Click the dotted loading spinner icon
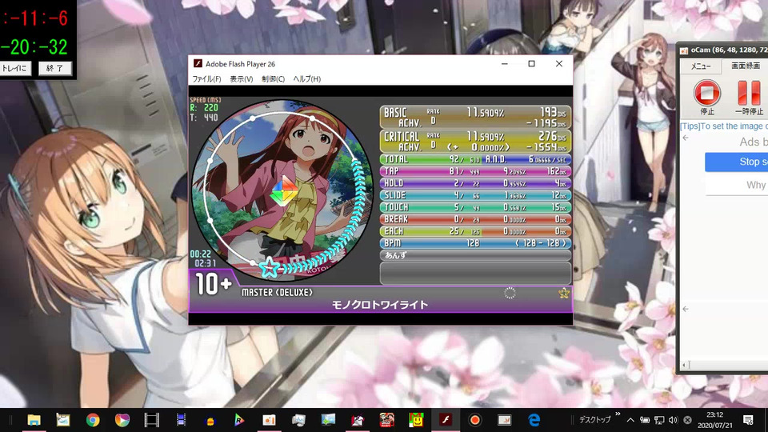 [510, 293]
